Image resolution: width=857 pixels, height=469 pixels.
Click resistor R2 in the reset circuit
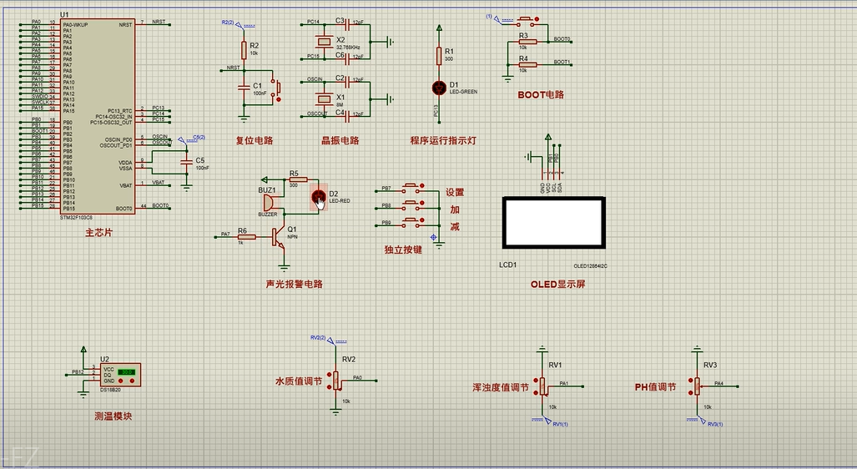pyautogui.click(x=244, y=50)
